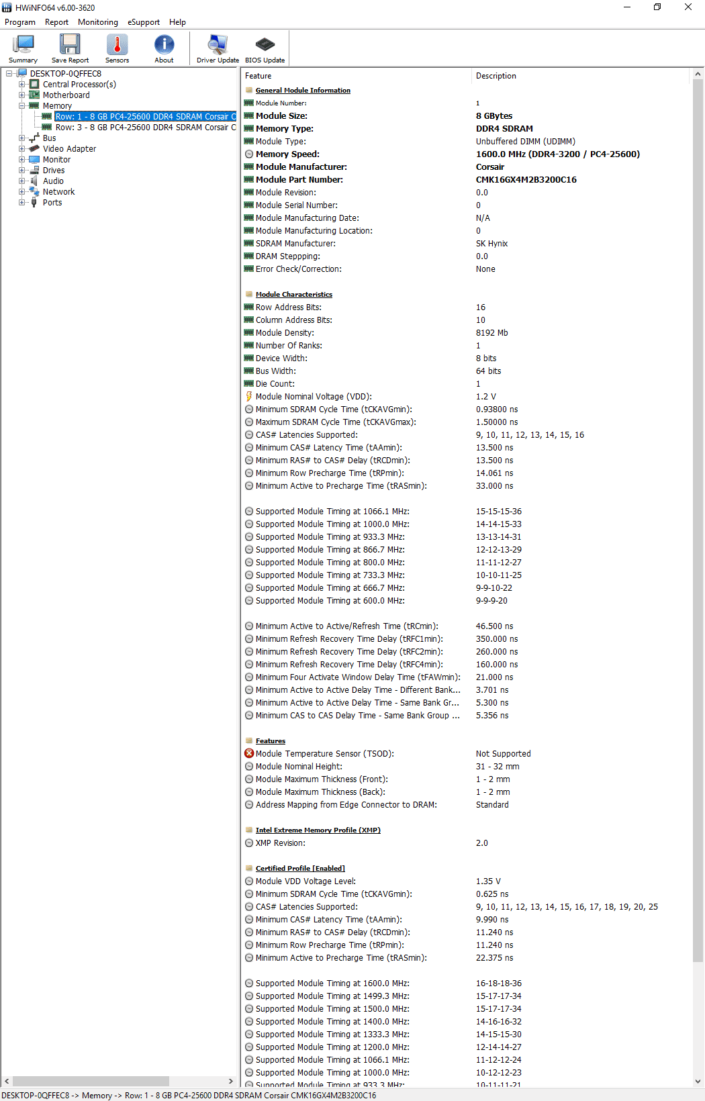
Task: Click the Central Processor(s) chip icon
Action: (x=34, y=85)
